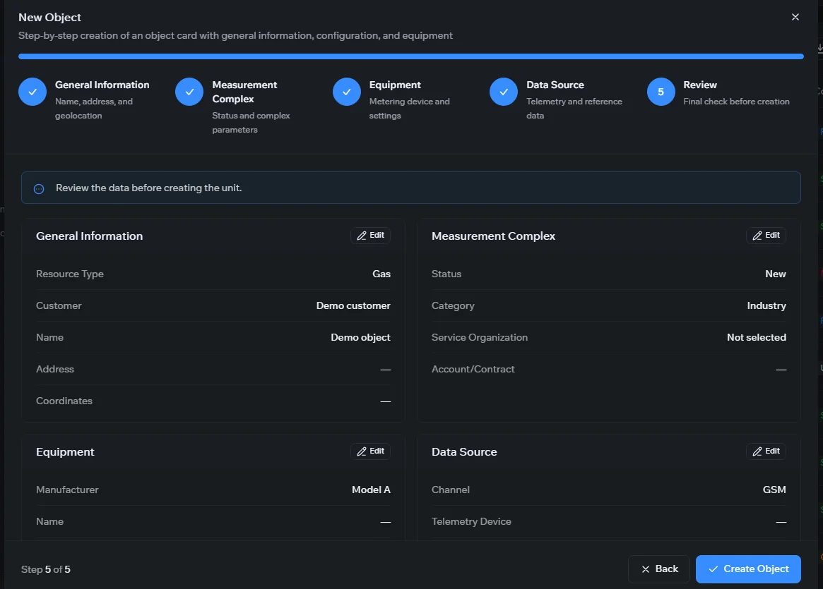Close the New Object dialog

(795, 18)
